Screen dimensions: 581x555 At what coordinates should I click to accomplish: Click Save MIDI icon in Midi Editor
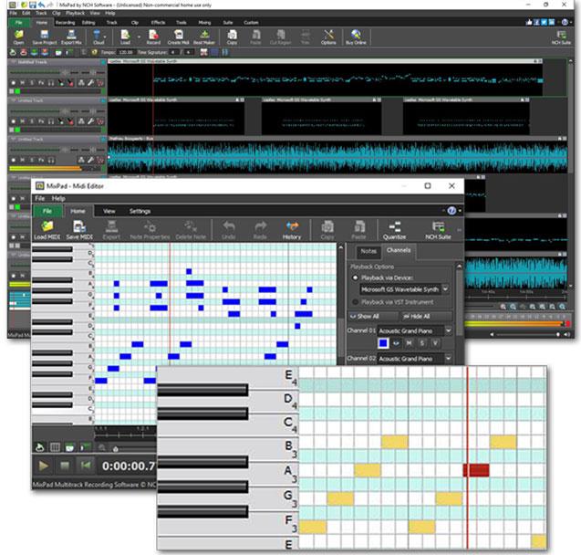click(x=79, y=230)
